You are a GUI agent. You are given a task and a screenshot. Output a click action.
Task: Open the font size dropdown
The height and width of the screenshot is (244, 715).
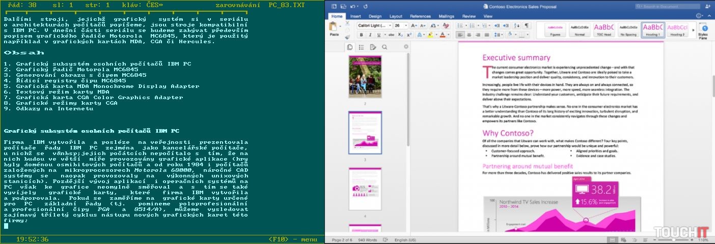405,25
